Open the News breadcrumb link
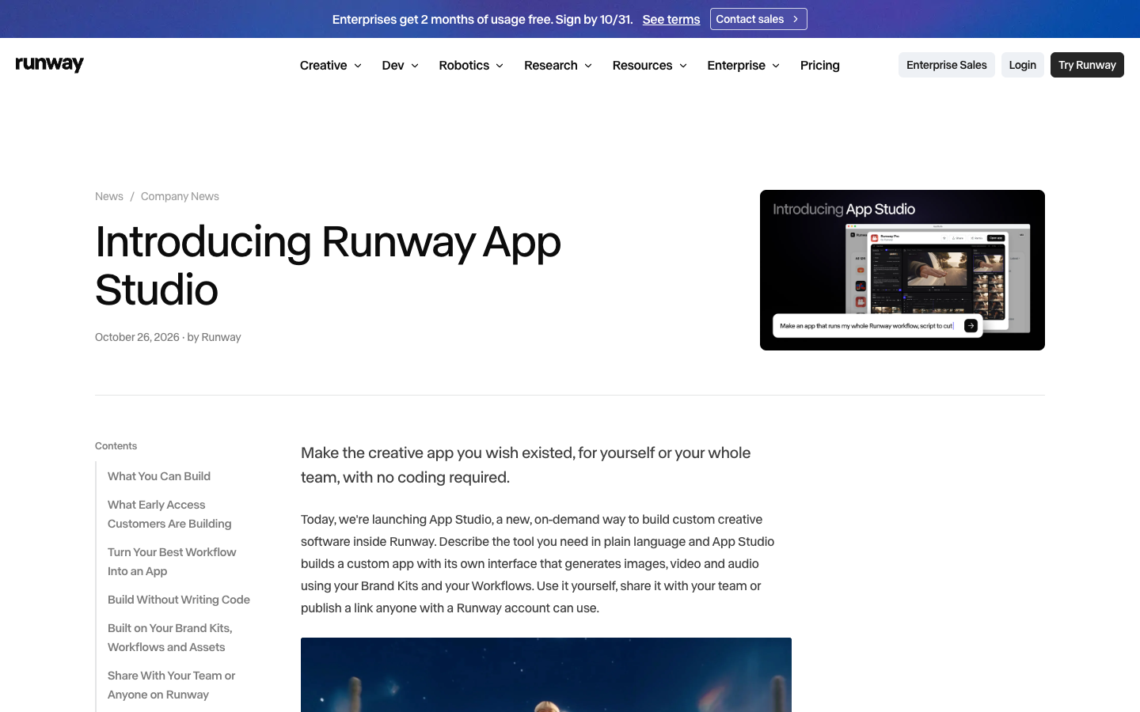Image resolution: width=1140 pixels, height=712 pixels. 109,196
